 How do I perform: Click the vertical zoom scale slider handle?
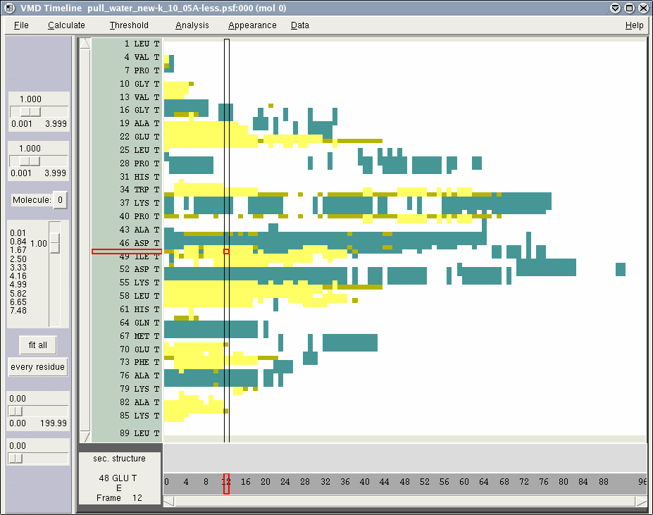[54, 243]
